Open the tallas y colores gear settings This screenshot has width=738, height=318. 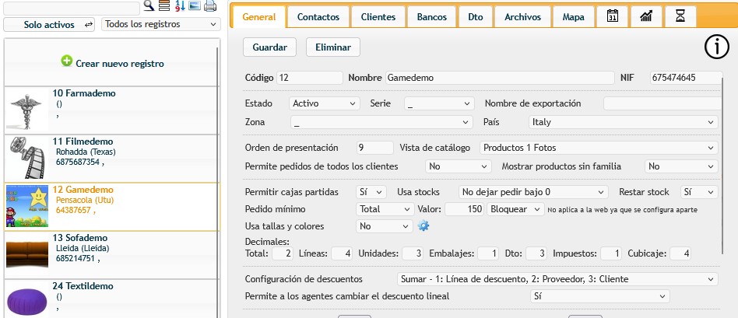423,226
